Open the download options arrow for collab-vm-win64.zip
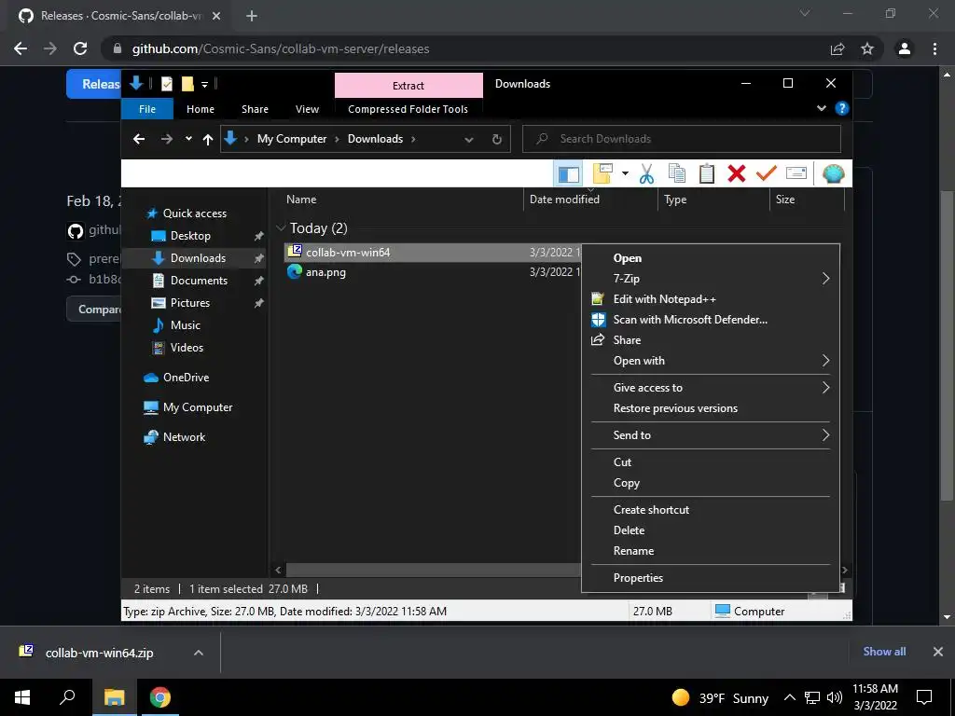The width and height of the screenshot is (955, 716). click(199, 653)
